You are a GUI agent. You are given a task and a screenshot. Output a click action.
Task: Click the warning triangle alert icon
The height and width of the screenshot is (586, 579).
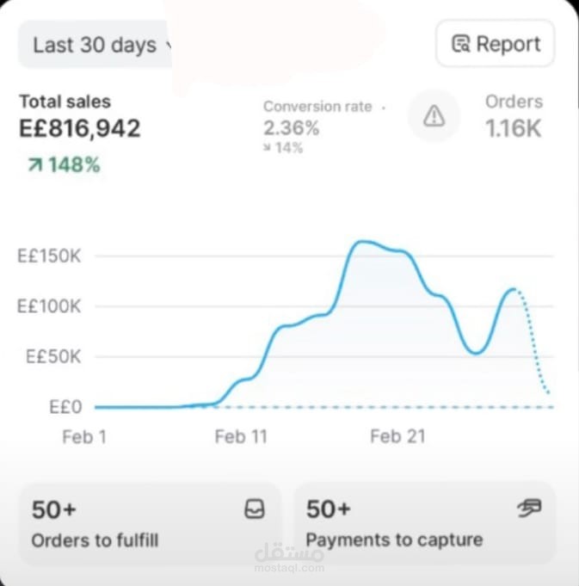pyautogui.click(x=434, y=116)
